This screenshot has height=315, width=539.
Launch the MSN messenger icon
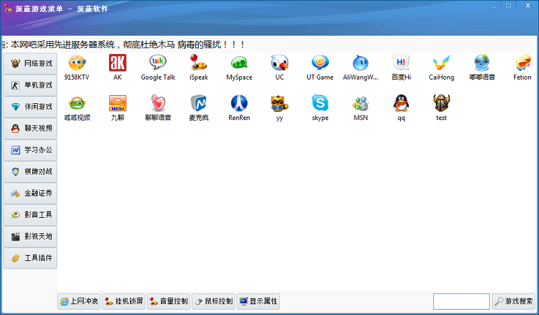(x=360, y=104)
